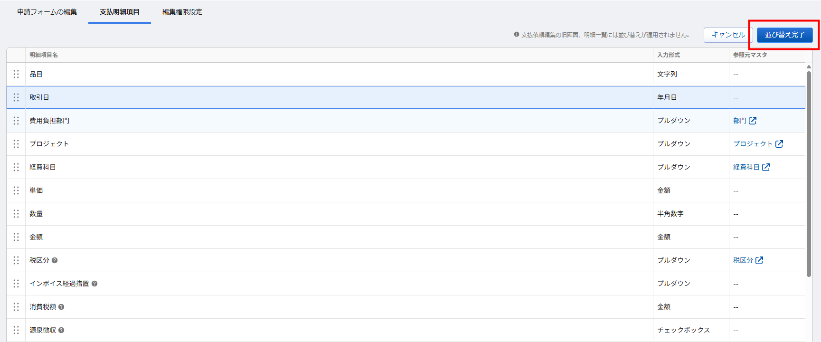The width and height of the screenshot is (821, 342).
Task: Click the drag handle beside 取引日
Action: pyautogui.click(x=16, y=97)
